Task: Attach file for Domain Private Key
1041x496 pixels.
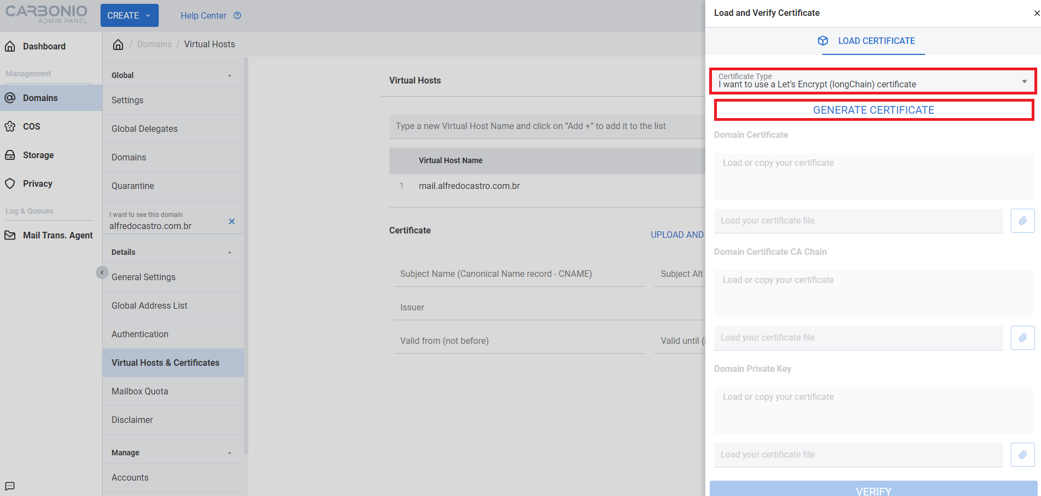Action: [1023, 455]
